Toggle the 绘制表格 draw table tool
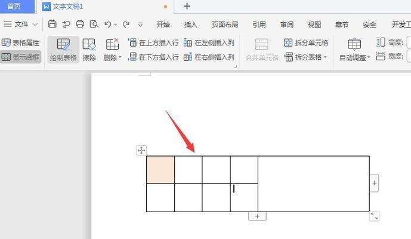 pyautogui.click(x=63, y=50)
